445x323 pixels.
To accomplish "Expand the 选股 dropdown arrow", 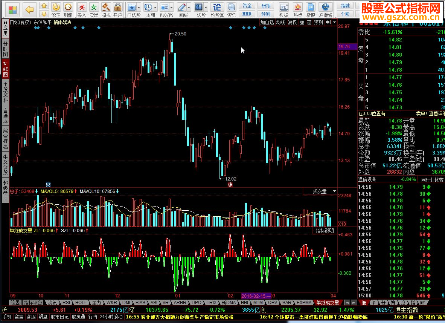I will point(206,8).
